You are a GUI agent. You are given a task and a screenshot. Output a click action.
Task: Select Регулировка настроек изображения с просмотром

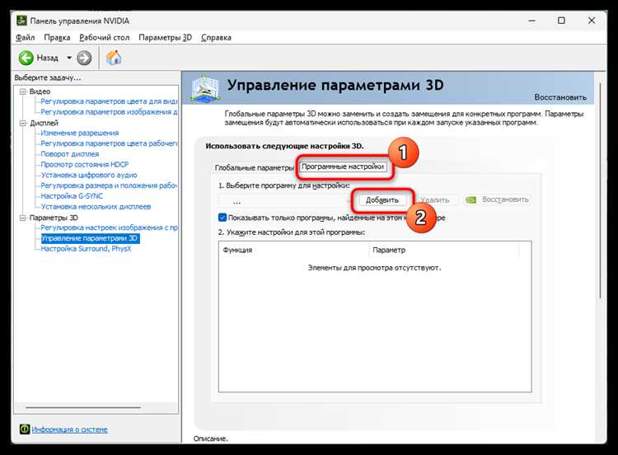[x=109, y=227]
